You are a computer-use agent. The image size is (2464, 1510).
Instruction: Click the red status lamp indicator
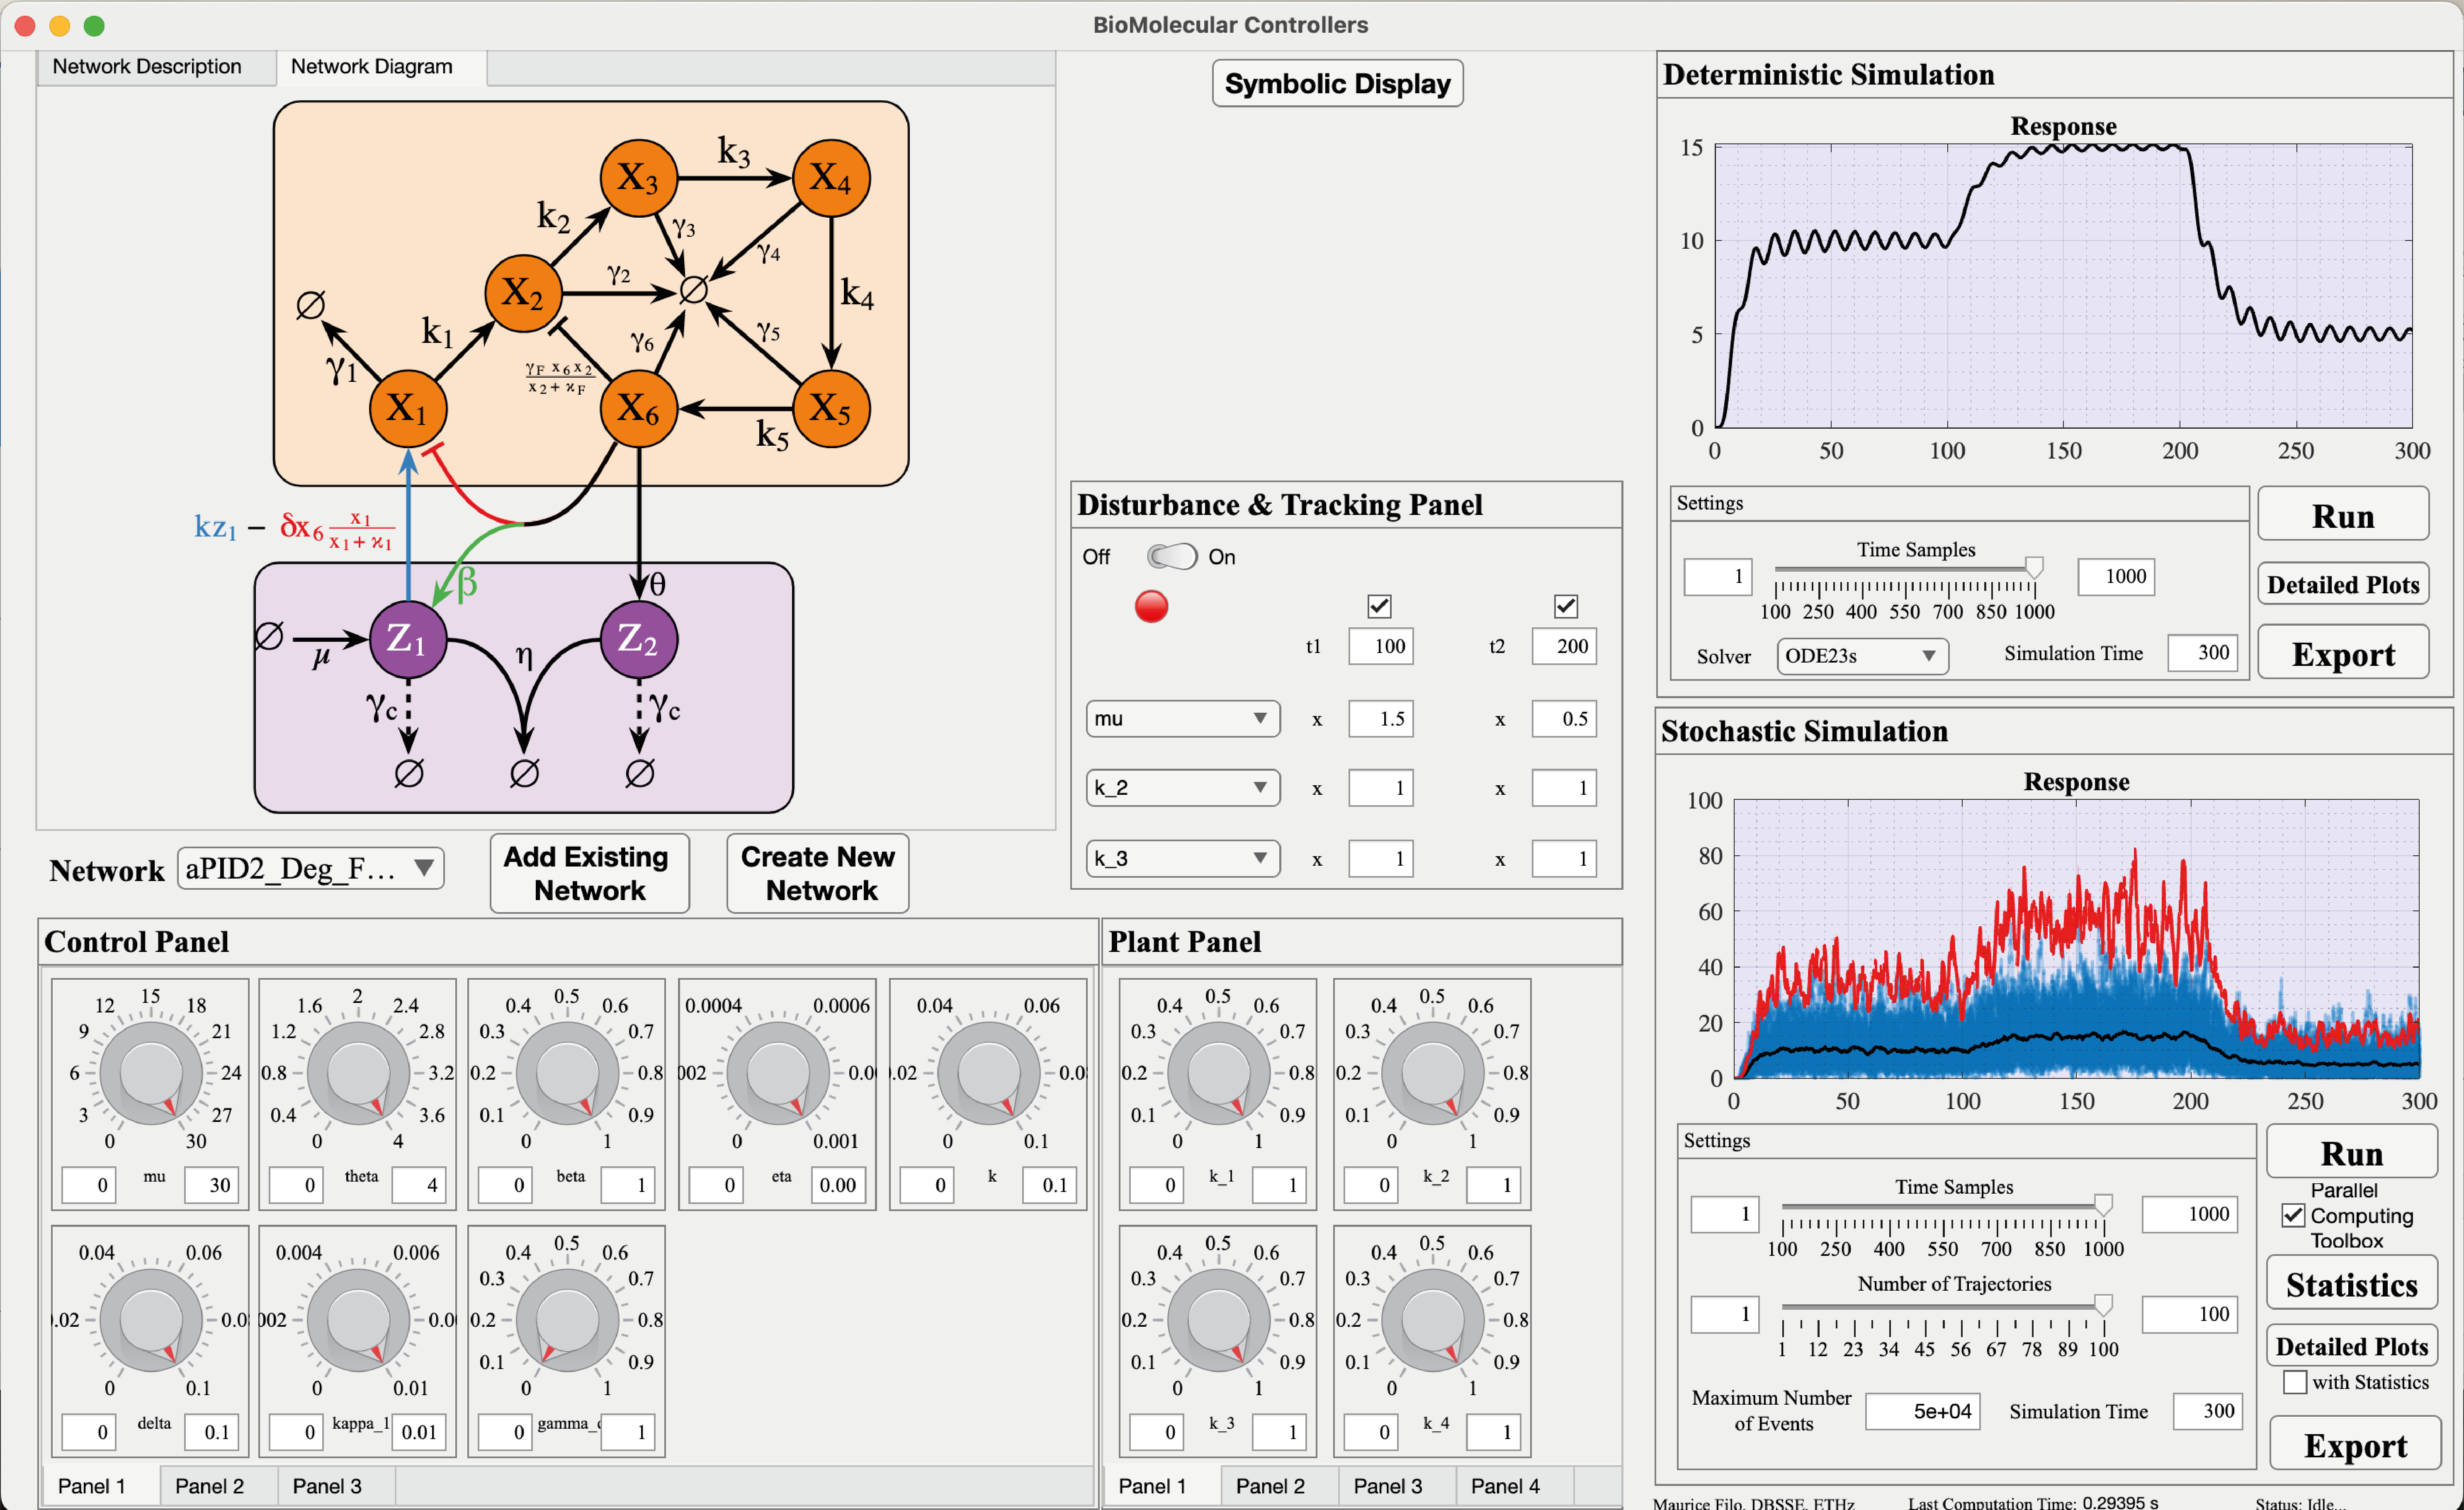click(1151, 606)
